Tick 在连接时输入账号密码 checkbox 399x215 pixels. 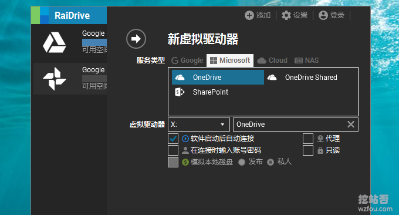(x=173, y=150)
